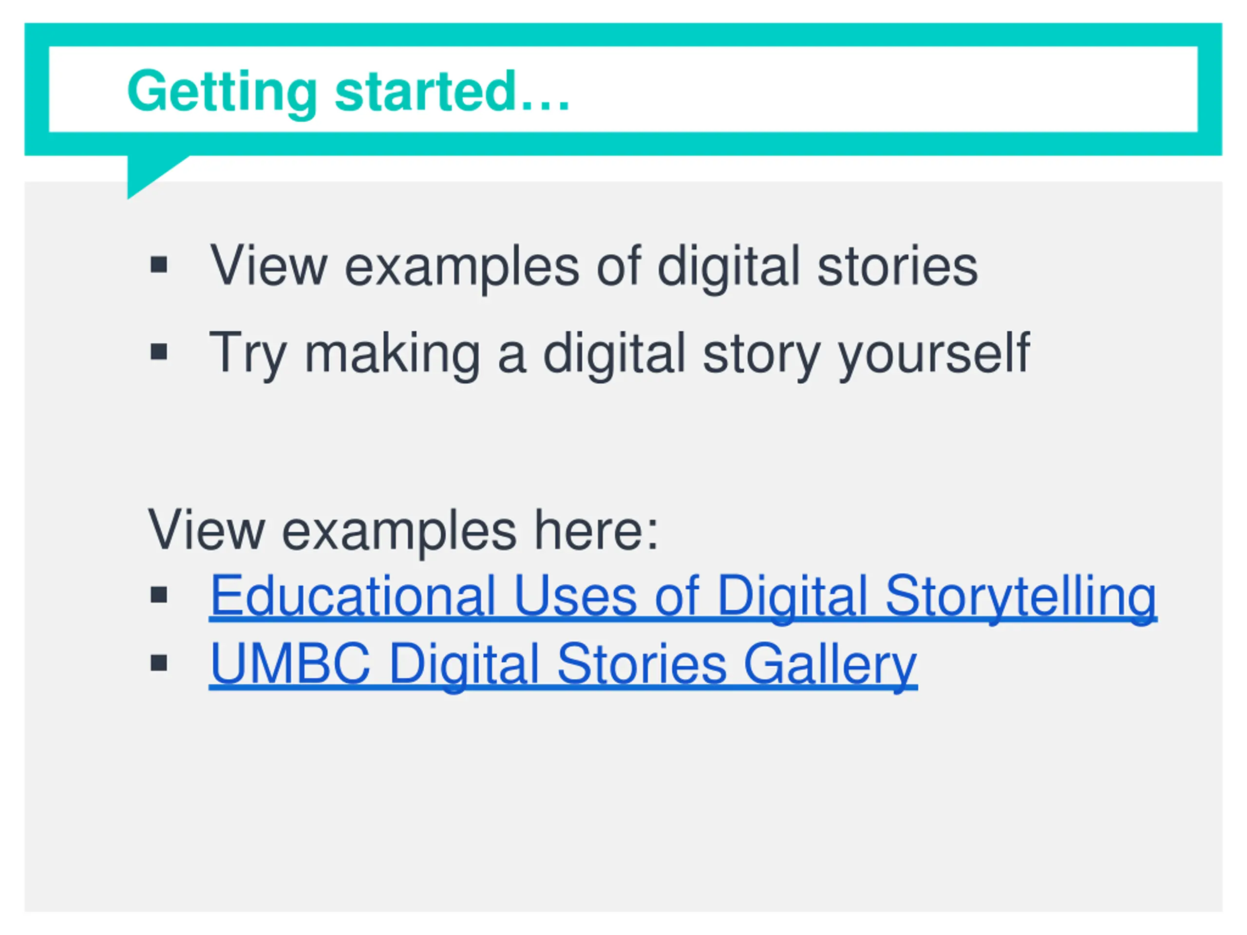The width and height of the screenshot is (1247, 935).
Task: Click the square bullet beside the UMBC link
Action: [x=159, y=663]
